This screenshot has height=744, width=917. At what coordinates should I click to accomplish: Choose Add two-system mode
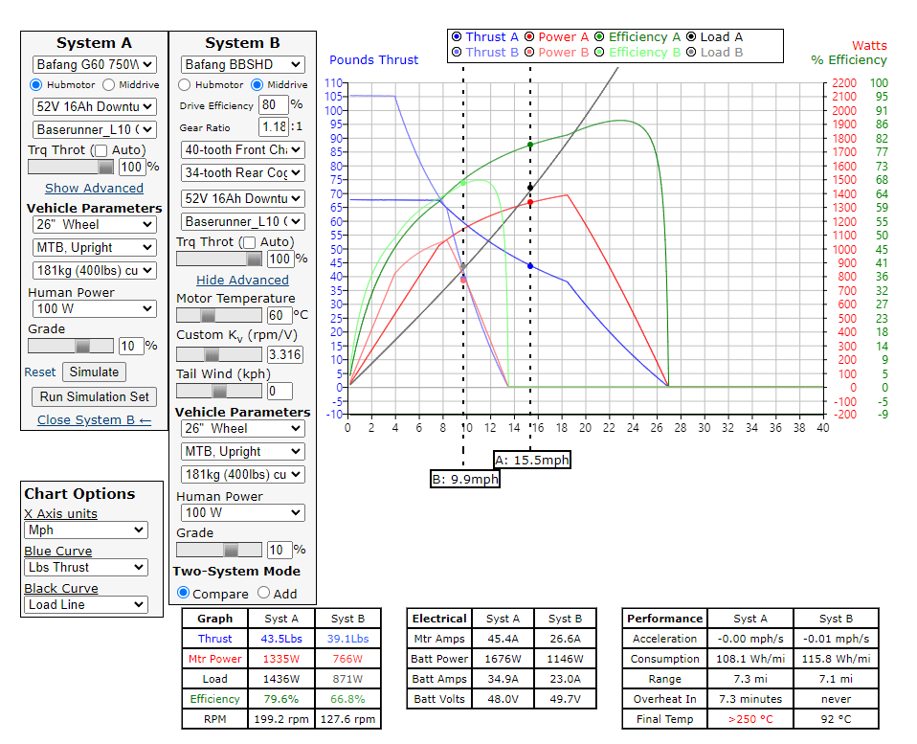tap(264, 594)
